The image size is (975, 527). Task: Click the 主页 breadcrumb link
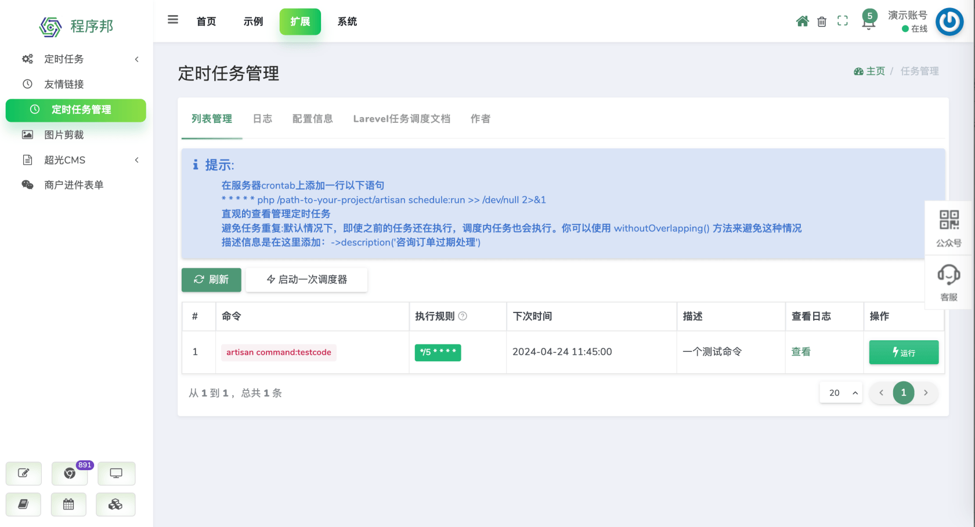point(869,71)
